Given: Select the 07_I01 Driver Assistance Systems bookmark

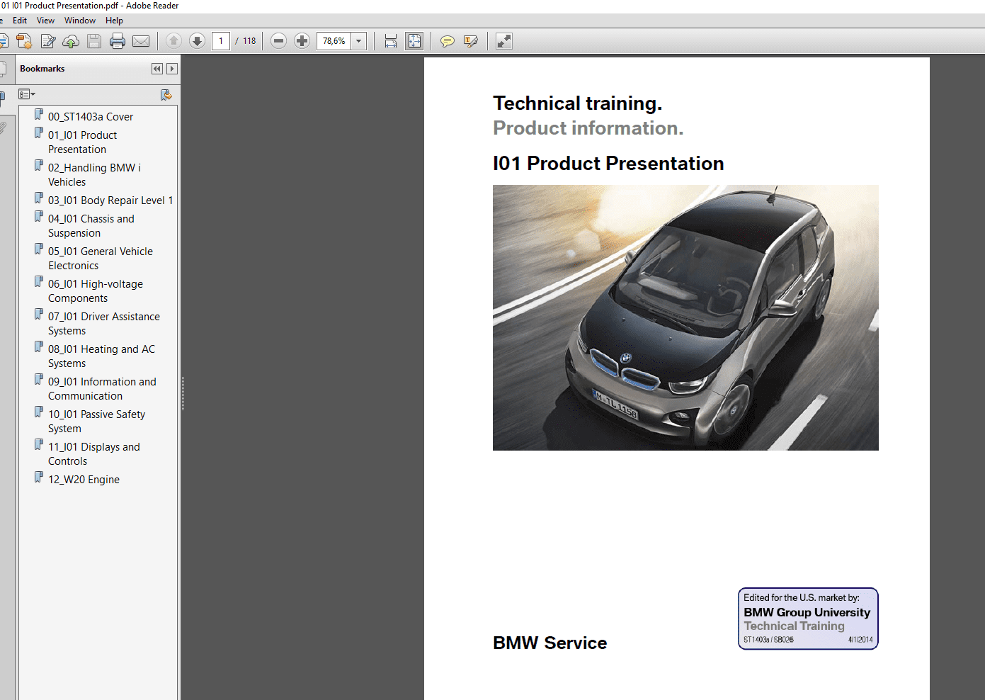Looking at the screenshot, I should click(104, 324).
